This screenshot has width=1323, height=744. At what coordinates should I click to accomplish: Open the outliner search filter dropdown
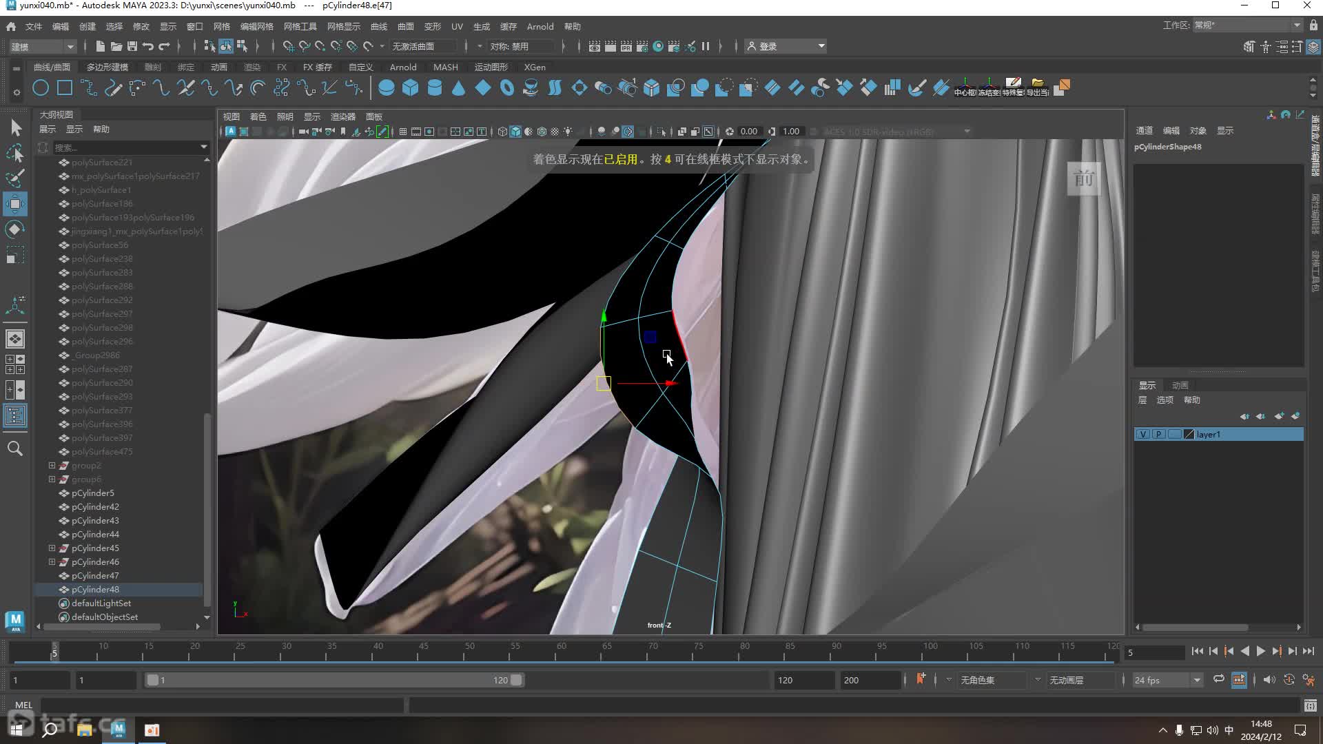click(203, 147)
